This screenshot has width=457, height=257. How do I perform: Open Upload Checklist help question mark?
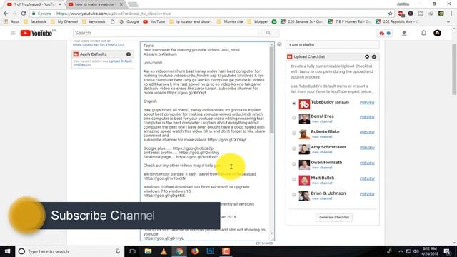374,56
